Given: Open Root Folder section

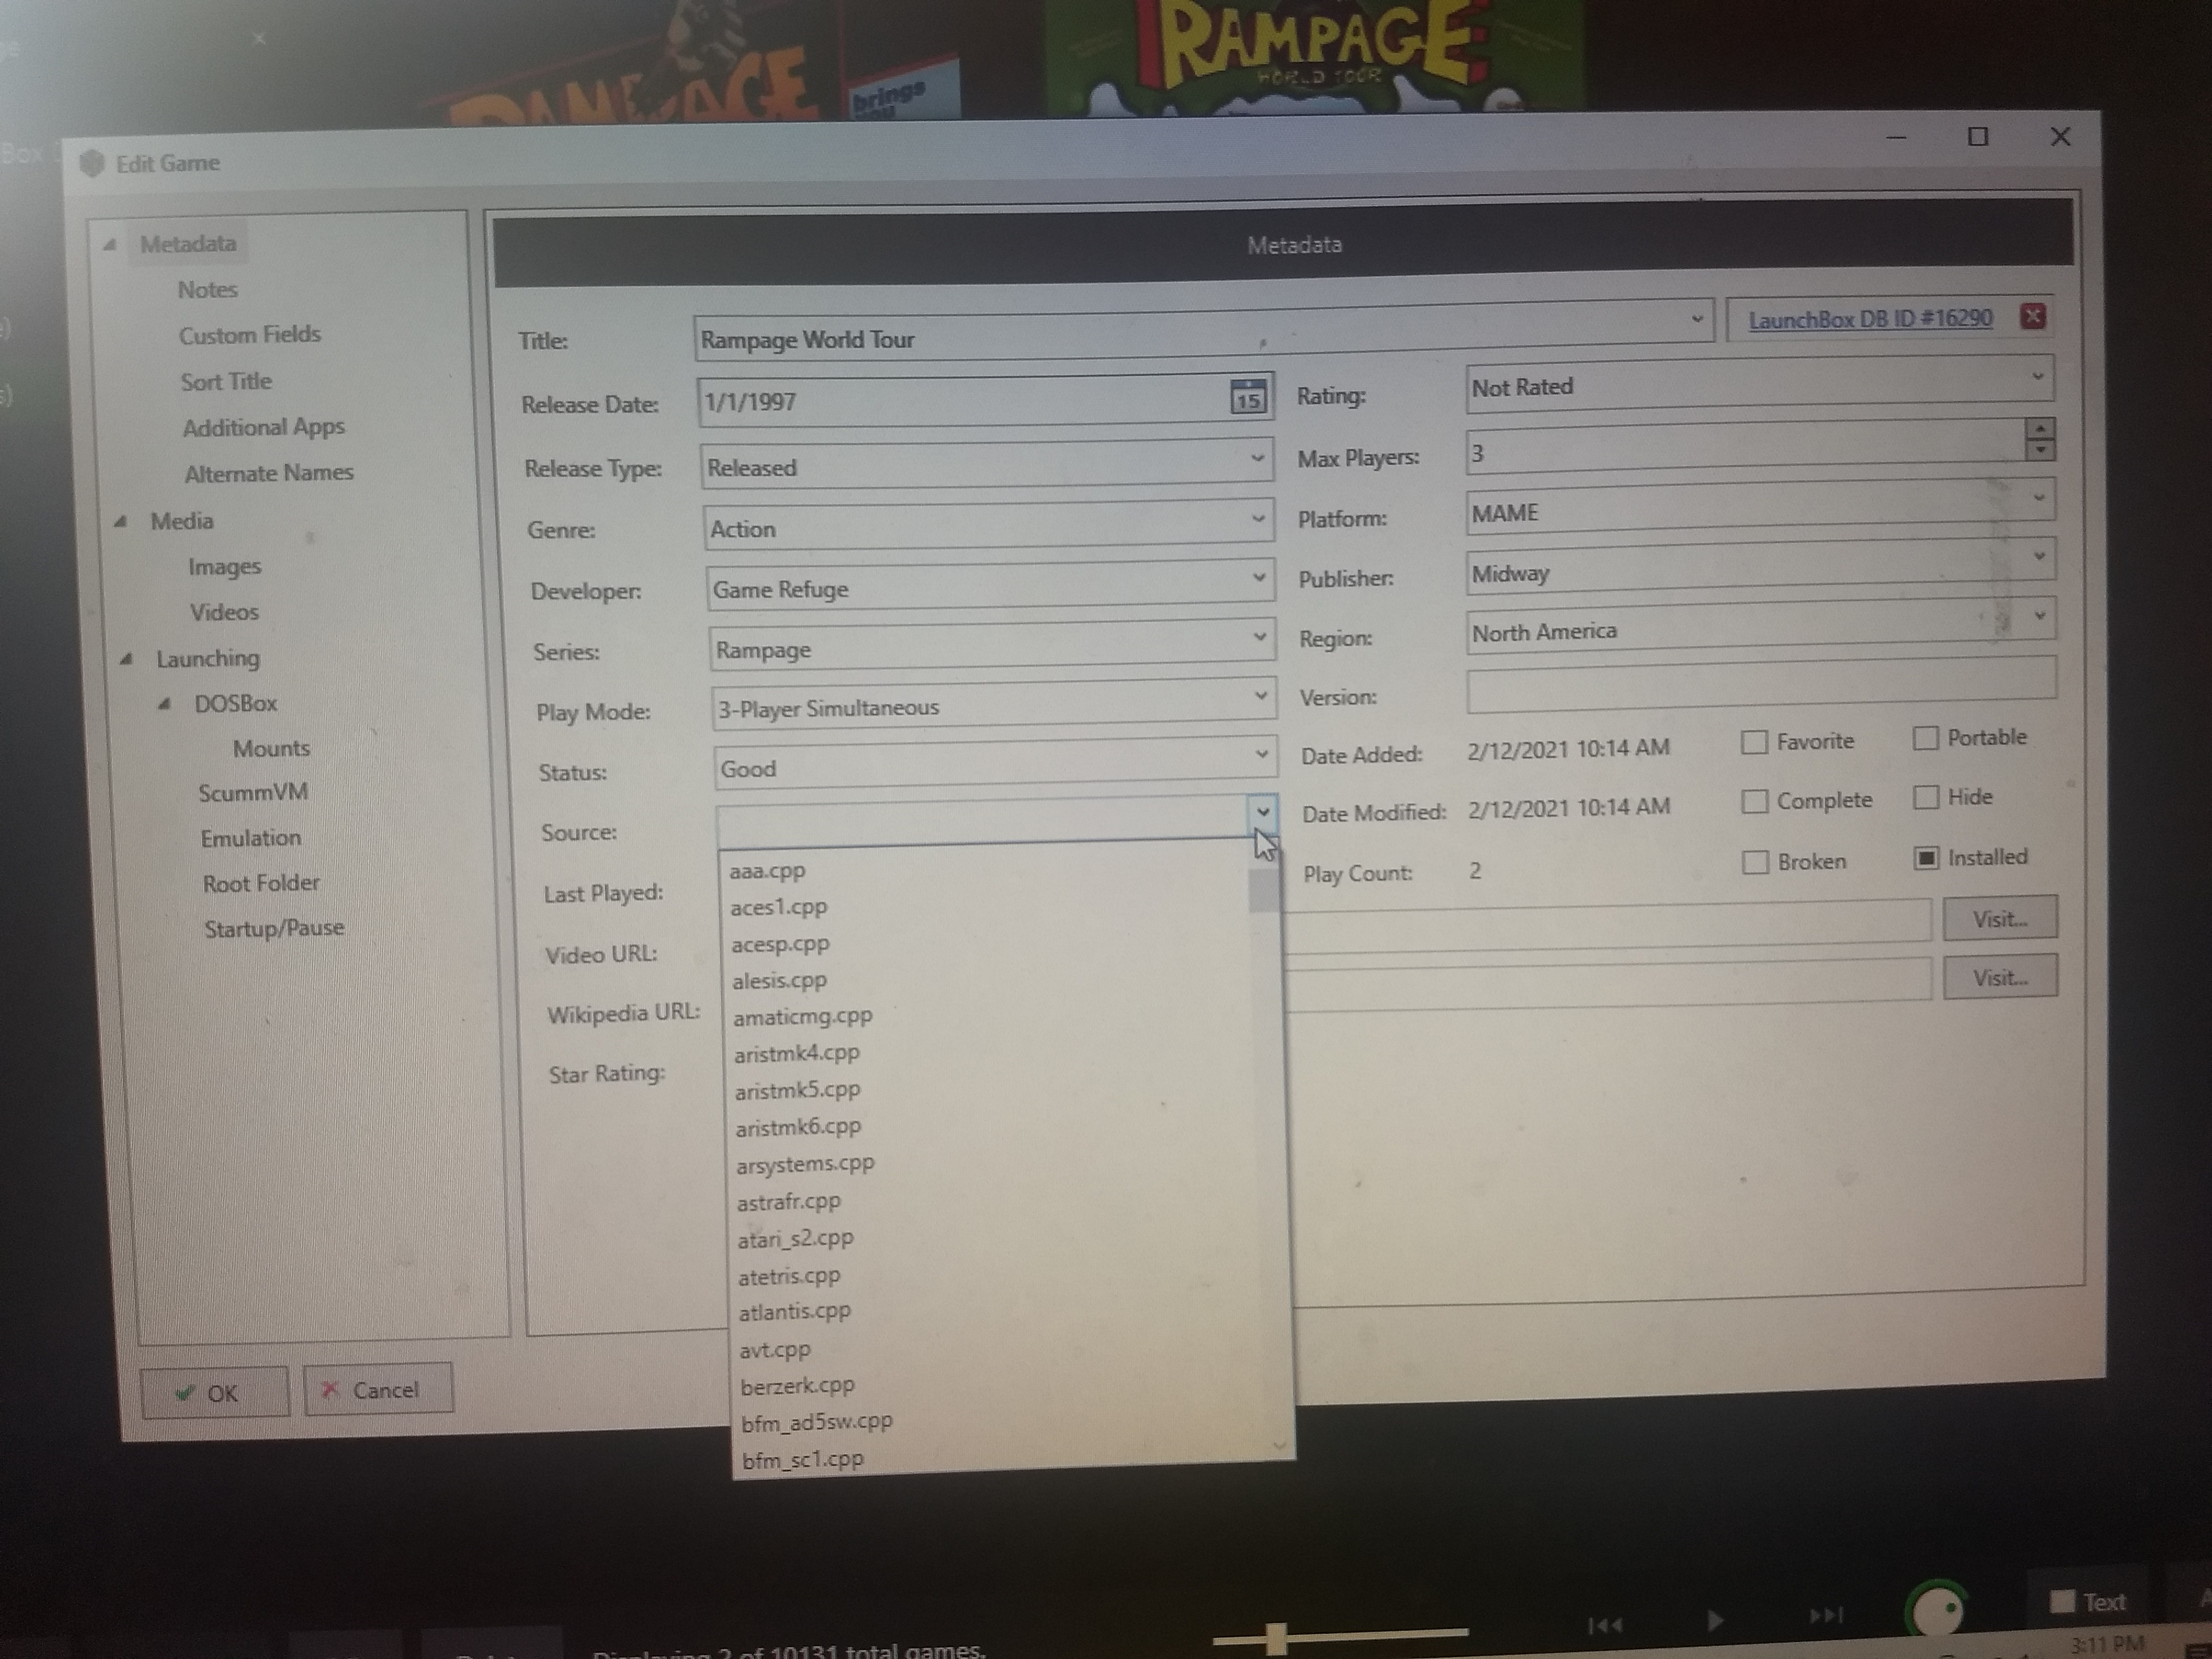Looking at the screenshot, I should [x=261, y=883].
